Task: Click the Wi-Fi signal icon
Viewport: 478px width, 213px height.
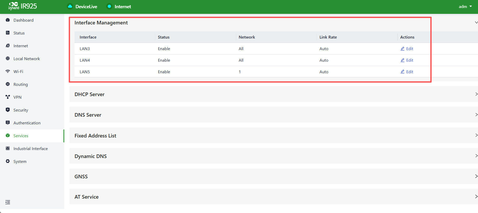Action: (8, 71)
